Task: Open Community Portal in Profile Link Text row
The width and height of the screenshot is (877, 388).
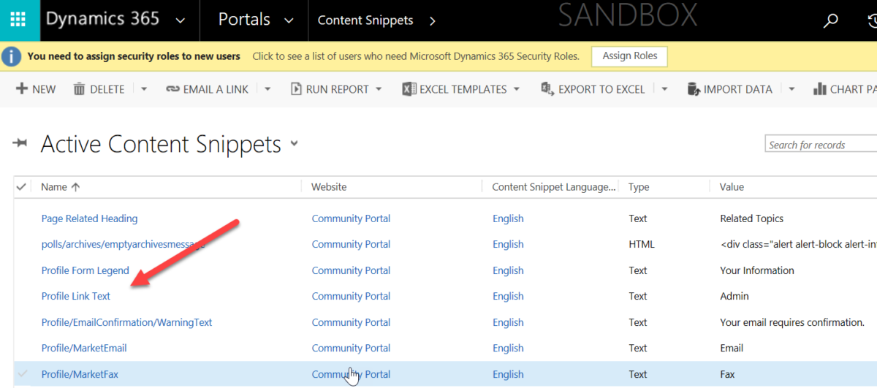Action: click(351, 296)
